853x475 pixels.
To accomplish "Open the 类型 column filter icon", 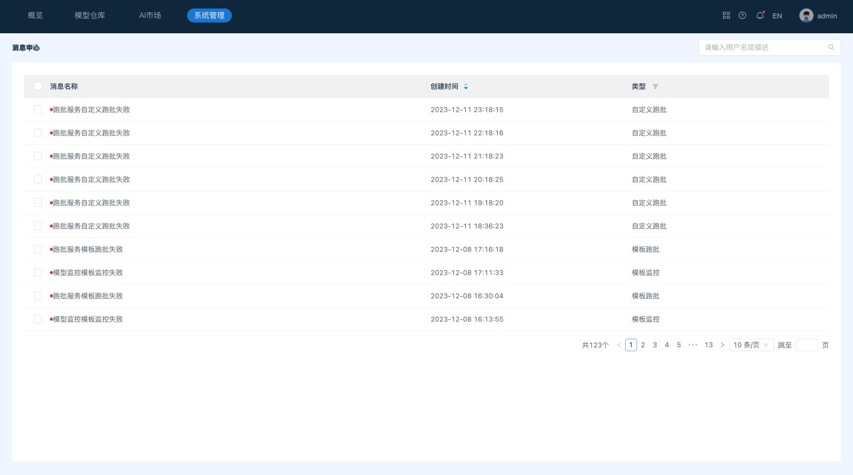I will (655, 86).
